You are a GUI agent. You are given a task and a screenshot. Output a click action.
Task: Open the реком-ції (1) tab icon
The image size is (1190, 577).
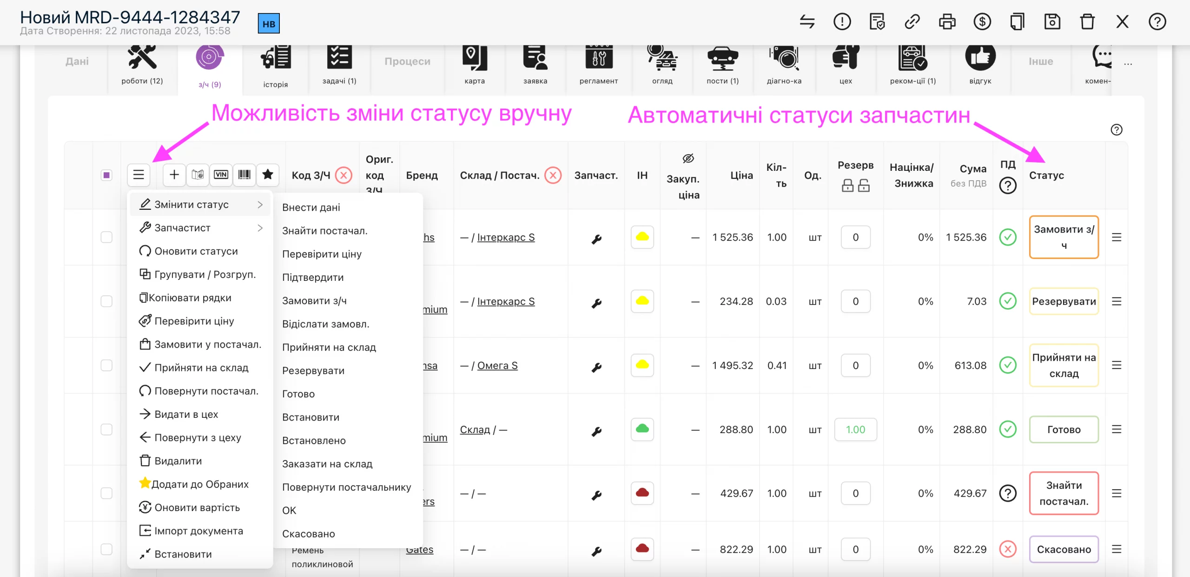pos(913,58)
